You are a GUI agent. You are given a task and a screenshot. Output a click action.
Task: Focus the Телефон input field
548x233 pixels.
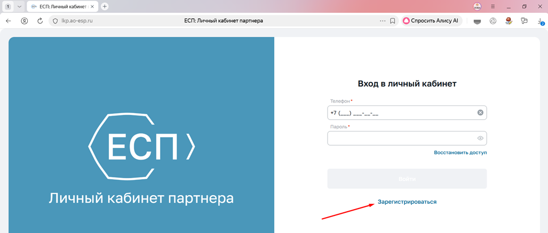[407, 112]
